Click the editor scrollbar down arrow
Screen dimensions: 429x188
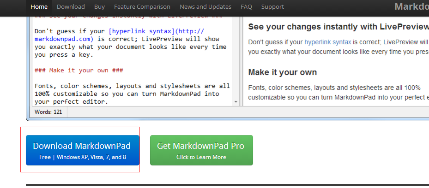click(236, 102)
